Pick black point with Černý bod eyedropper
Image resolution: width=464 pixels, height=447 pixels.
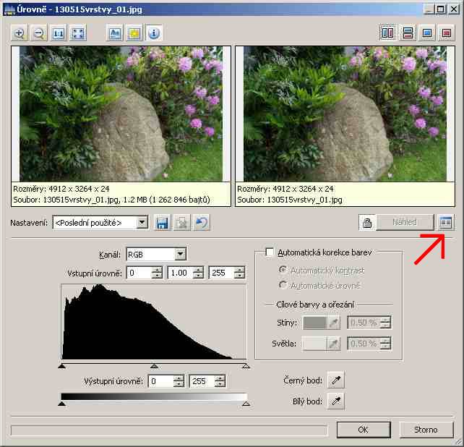pos(335,380)
